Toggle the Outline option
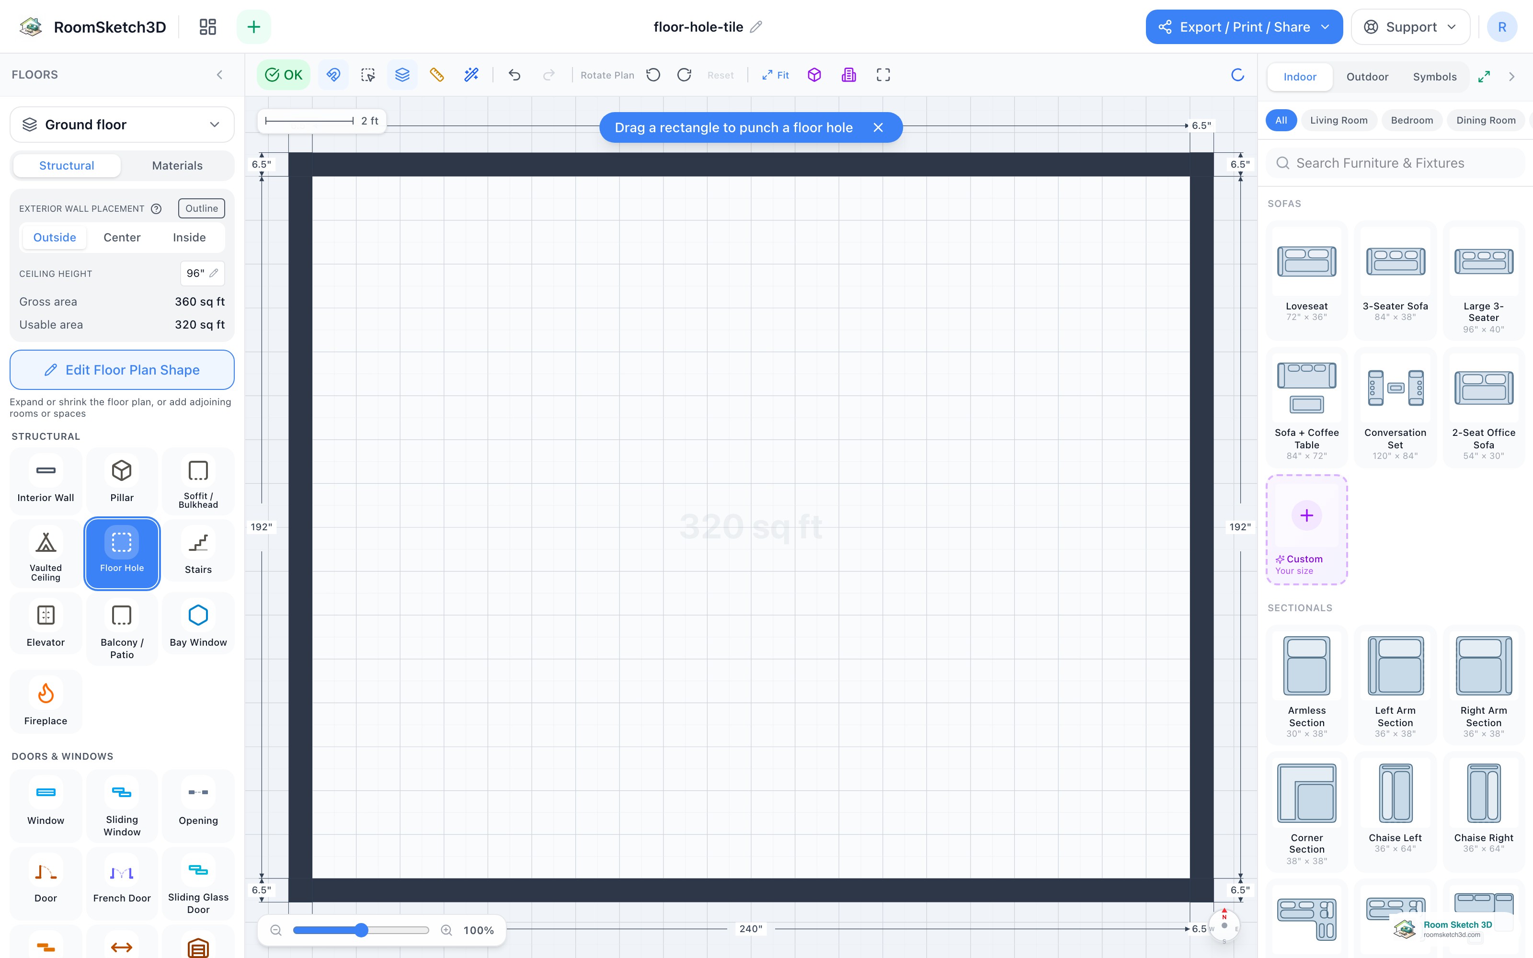The width and height of the screenshot is (1533, 958). click(201, 208)
